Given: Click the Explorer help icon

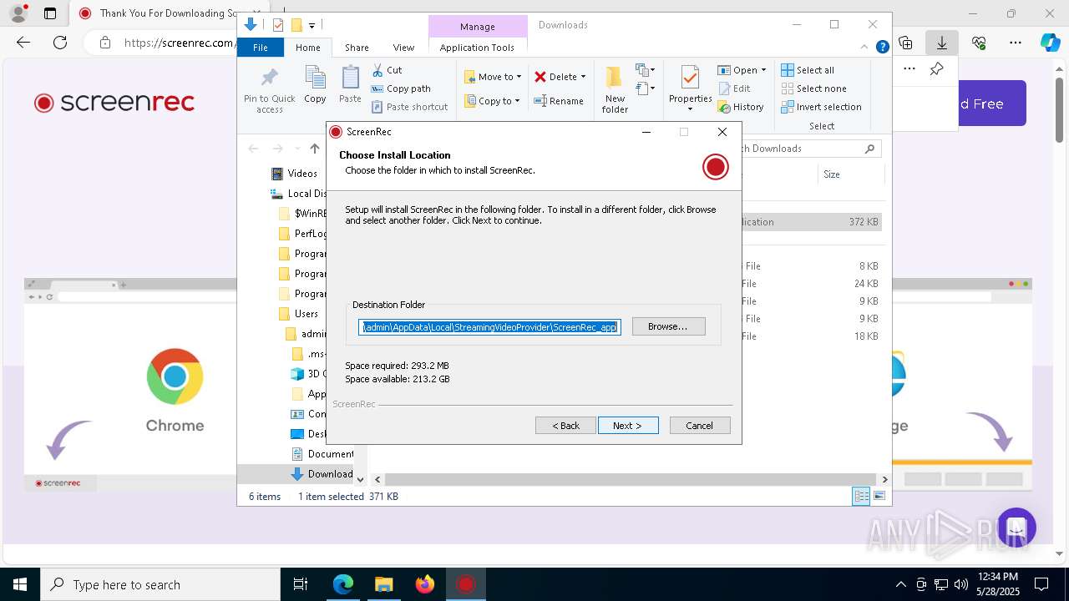Looking at the screenshot, I should tap(882, 48).
